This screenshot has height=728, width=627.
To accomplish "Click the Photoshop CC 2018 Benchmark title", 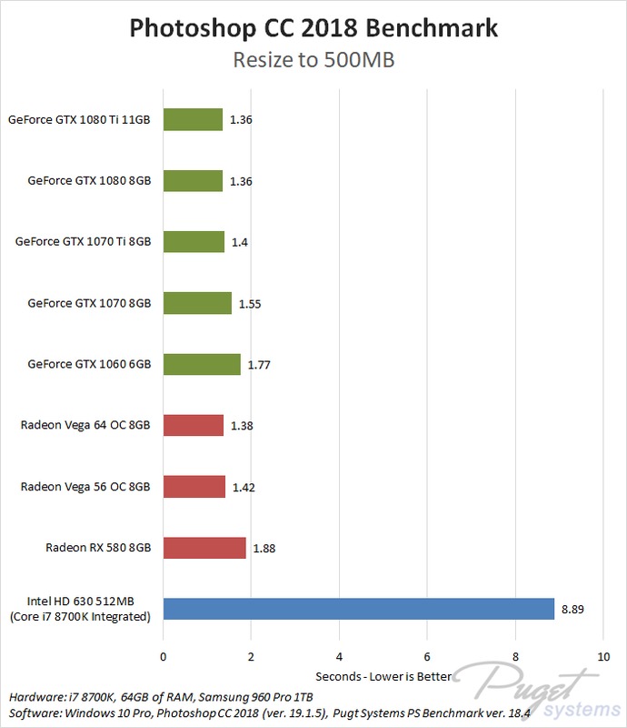I will click(x=313, y=27).
